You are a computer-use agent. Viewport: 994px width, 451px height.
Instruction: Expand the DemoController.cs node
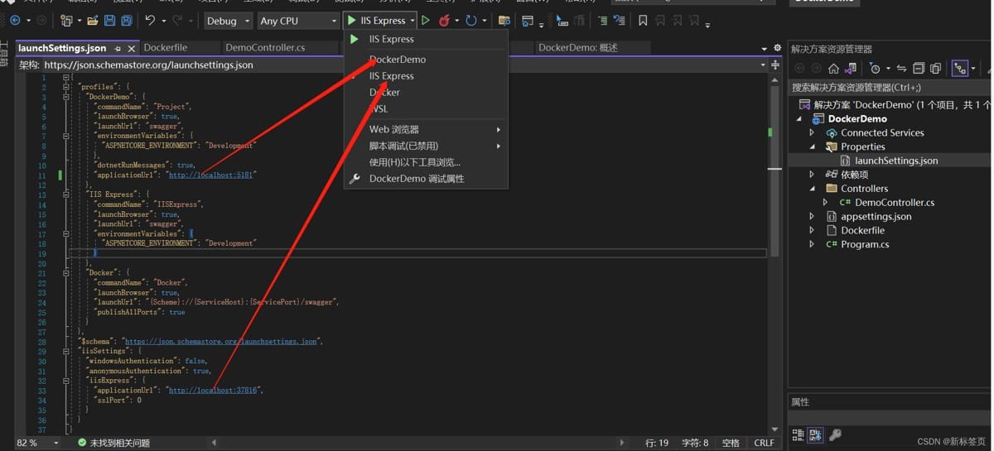pyautogui.click(x=825, y=203)
